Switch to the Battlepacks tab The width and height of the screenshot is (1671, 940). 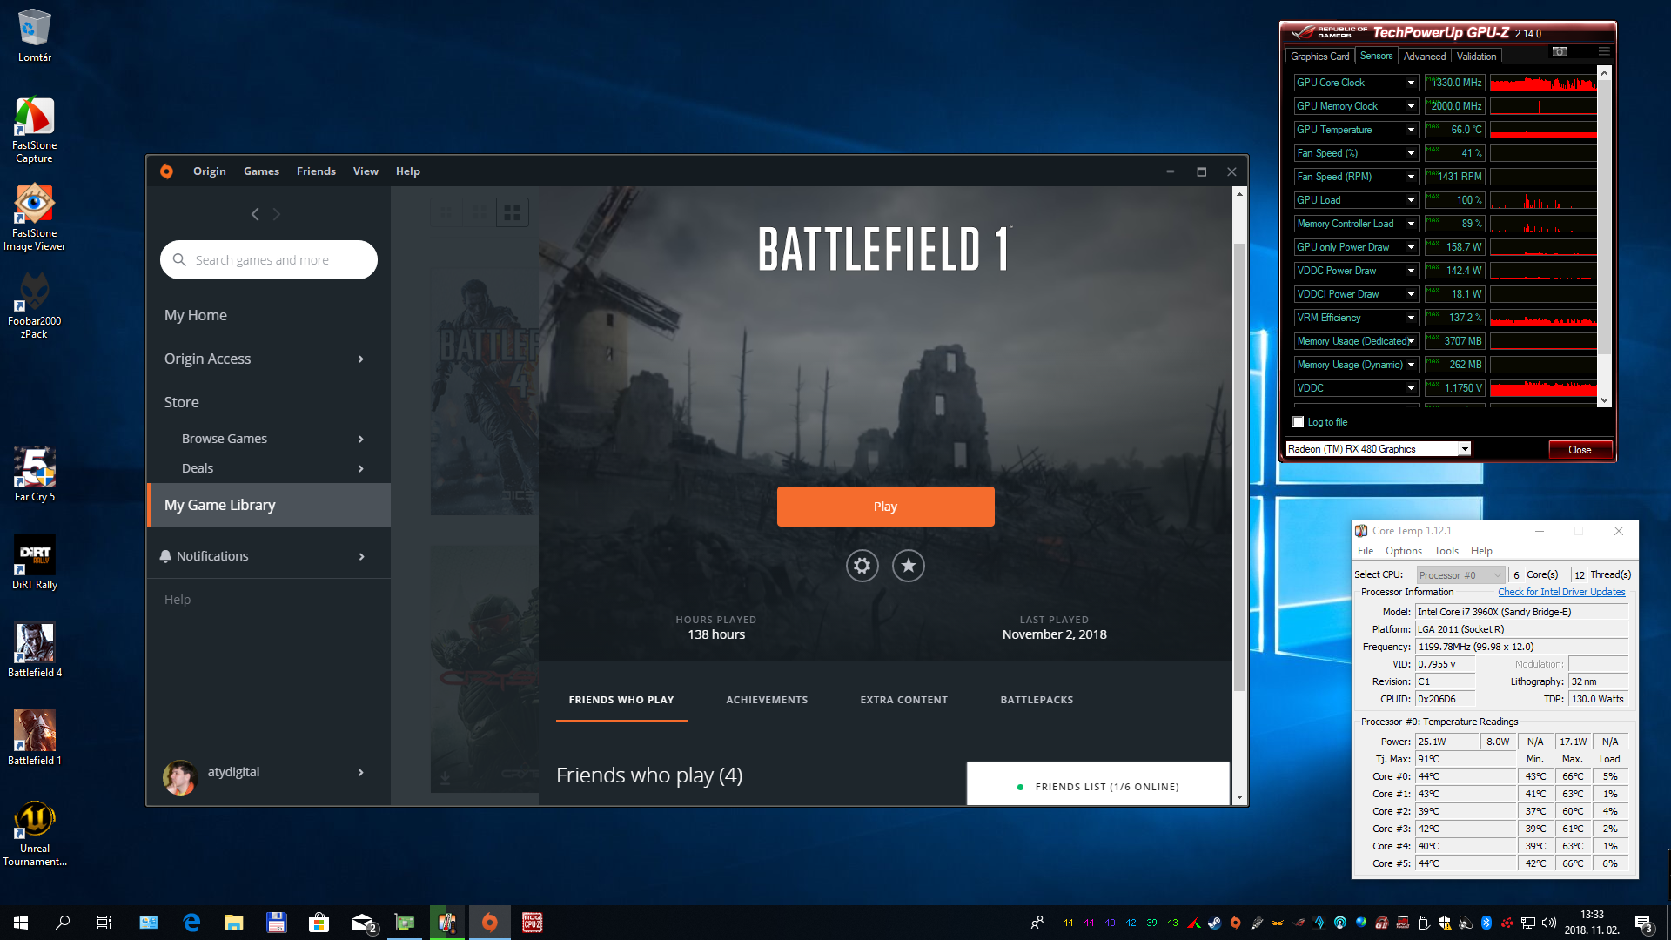(1037, 700)
